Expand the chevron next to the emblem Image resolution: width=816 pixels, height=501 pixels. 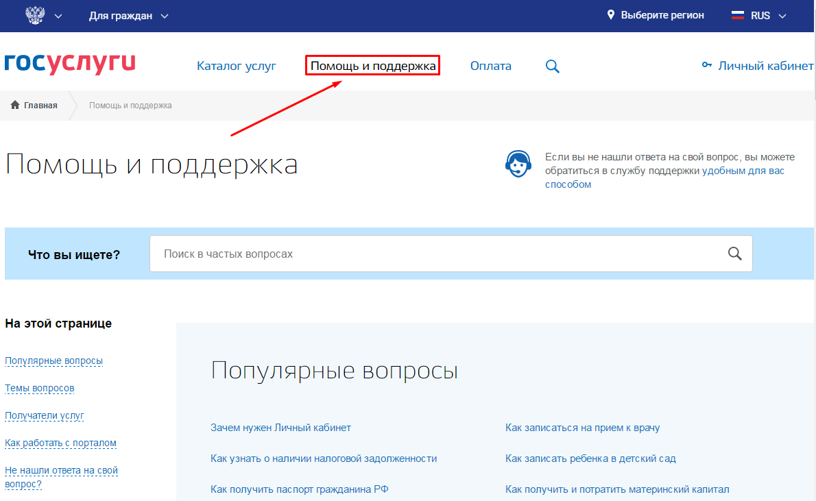(58, 16)
